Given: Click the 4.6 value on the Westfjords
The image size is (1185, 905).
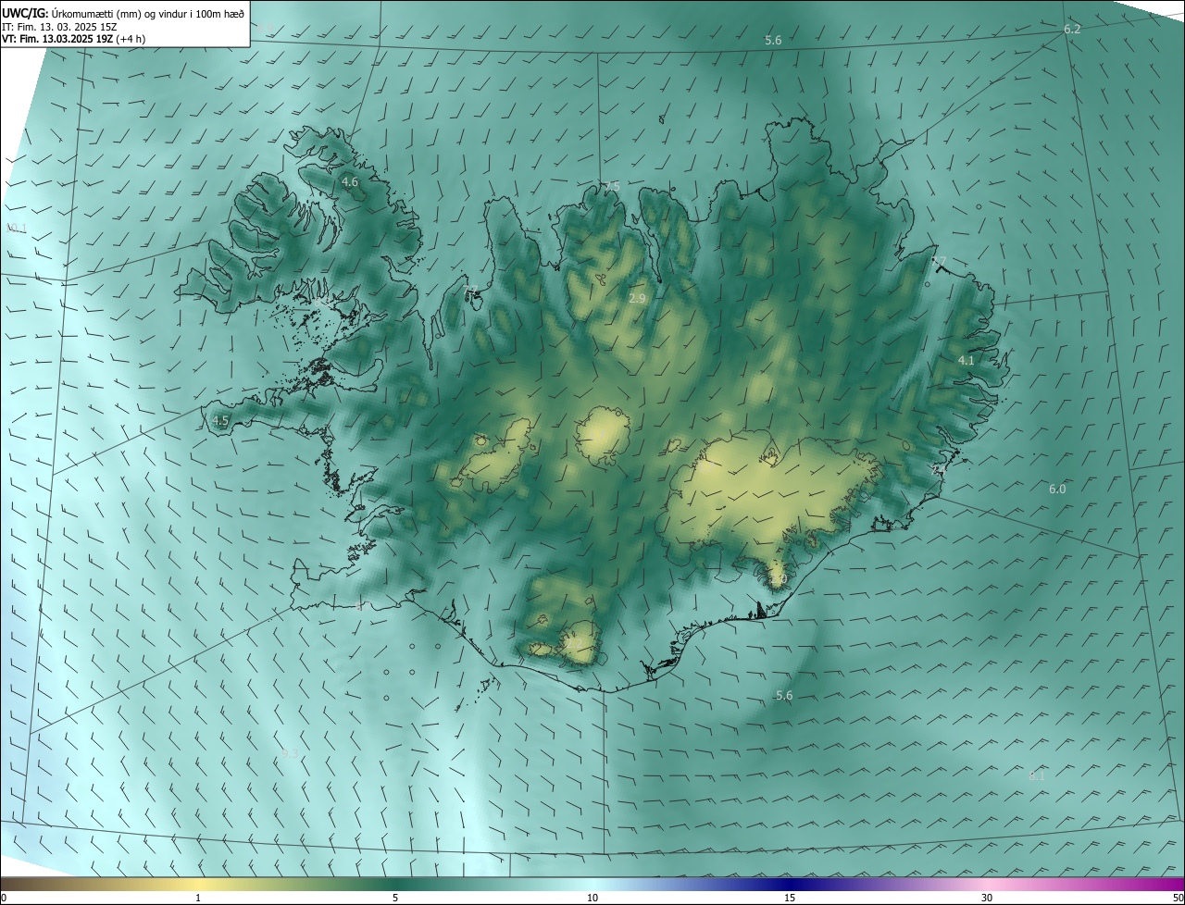Looking at the screenshot, I should coord(350,182).
